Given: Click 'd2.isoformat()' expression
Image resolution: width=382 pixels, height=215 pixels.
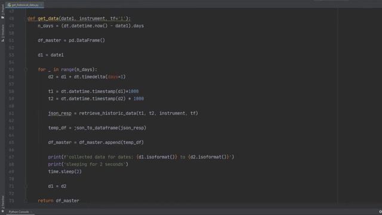Looking at the screenshot, I should [x=208, y=157].
